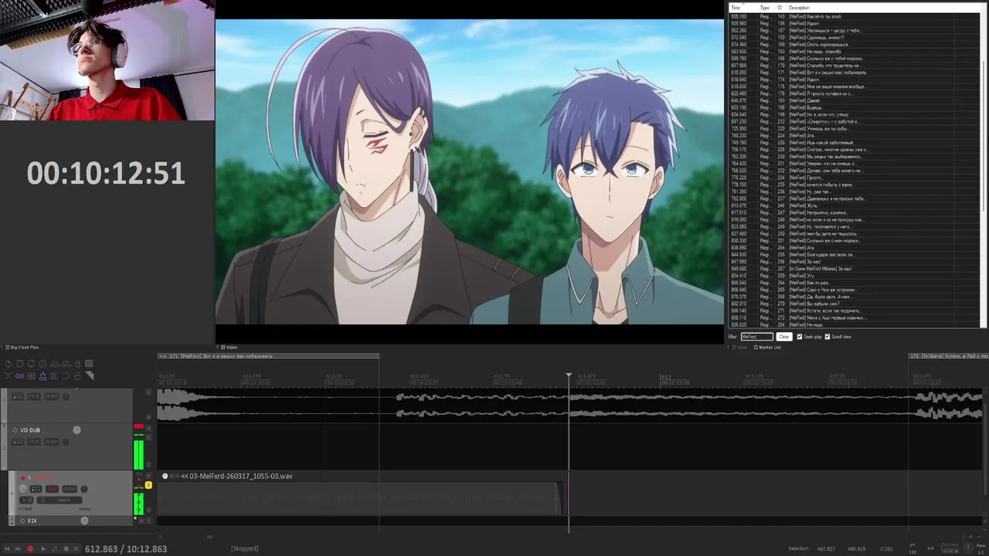Solo the VO DUB track
The image size is (989, 556).
pos(148,438)
